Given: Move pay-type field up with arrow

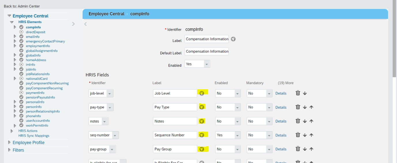Looking at the screenshot, I should pos(311,107).
